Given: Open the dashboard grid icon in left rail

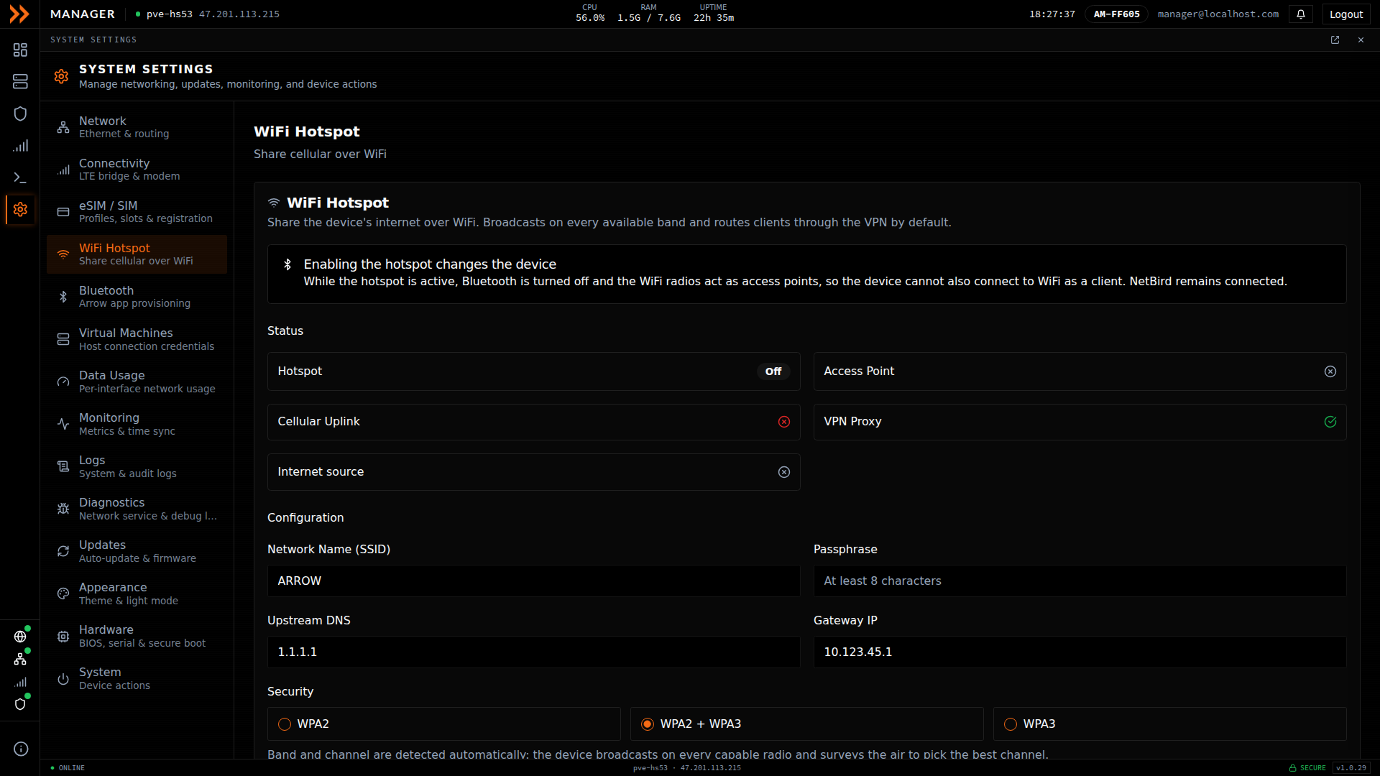Looking at the screenshot, I should click(x=20, y=50).
